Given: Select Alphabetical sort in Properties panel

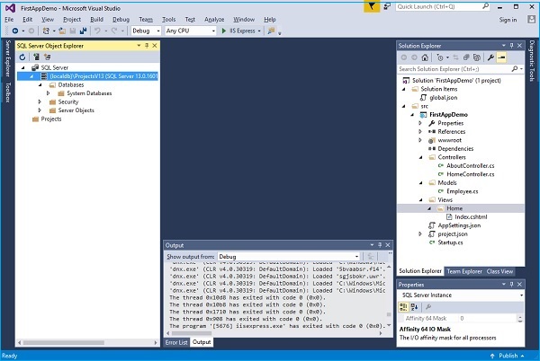Looking at the screenshot, I should pos(414,307).
